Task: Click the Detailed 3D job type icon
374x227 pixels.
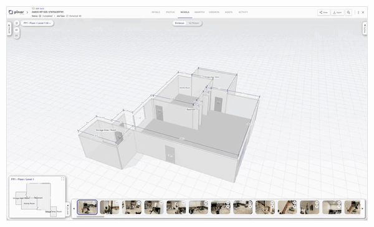Action: coord(67,16)
